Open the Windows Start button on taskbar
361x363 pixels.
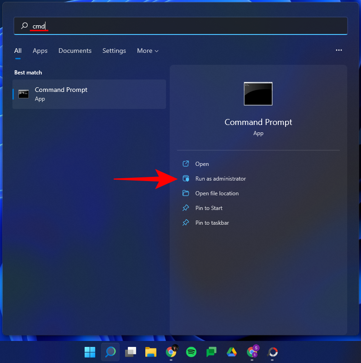point(90,352)
